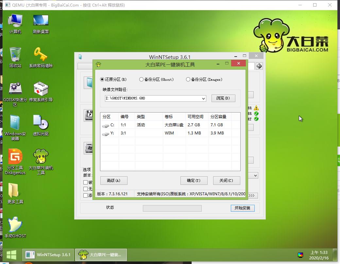Select 大白菜U盘 volume label cell
The height and width of the screenshot is (264, 340).
tap(174, 125)
